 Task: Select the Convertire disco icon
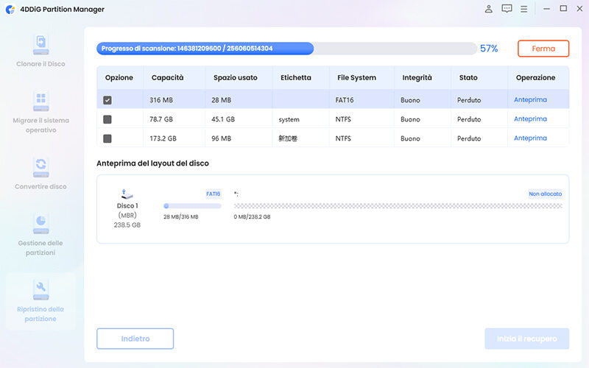click(41, 166)
